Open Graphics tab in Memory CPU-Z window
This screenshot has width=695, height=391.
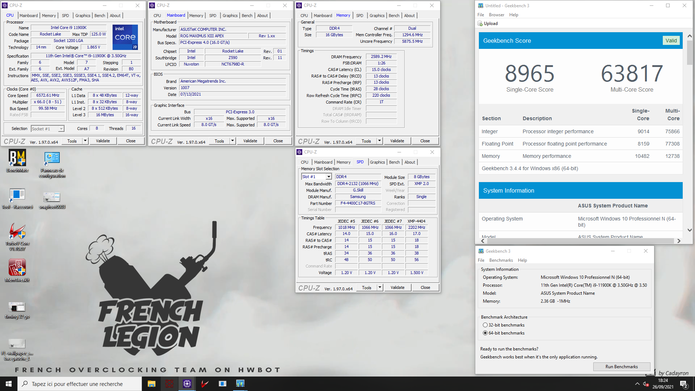tap(377, 16)
